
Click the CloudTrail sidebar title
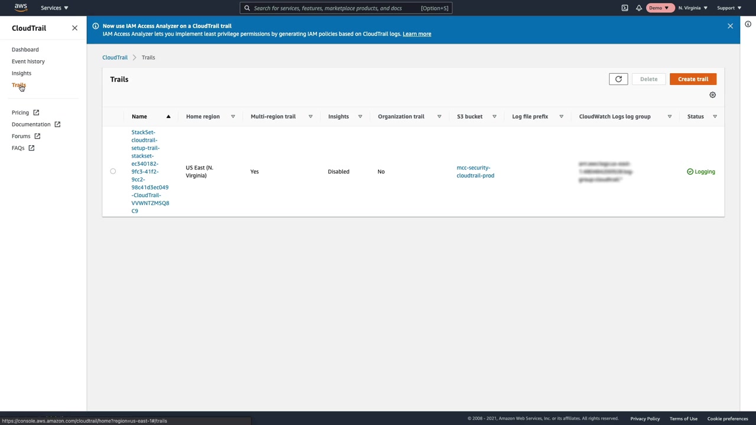(29, 28)
